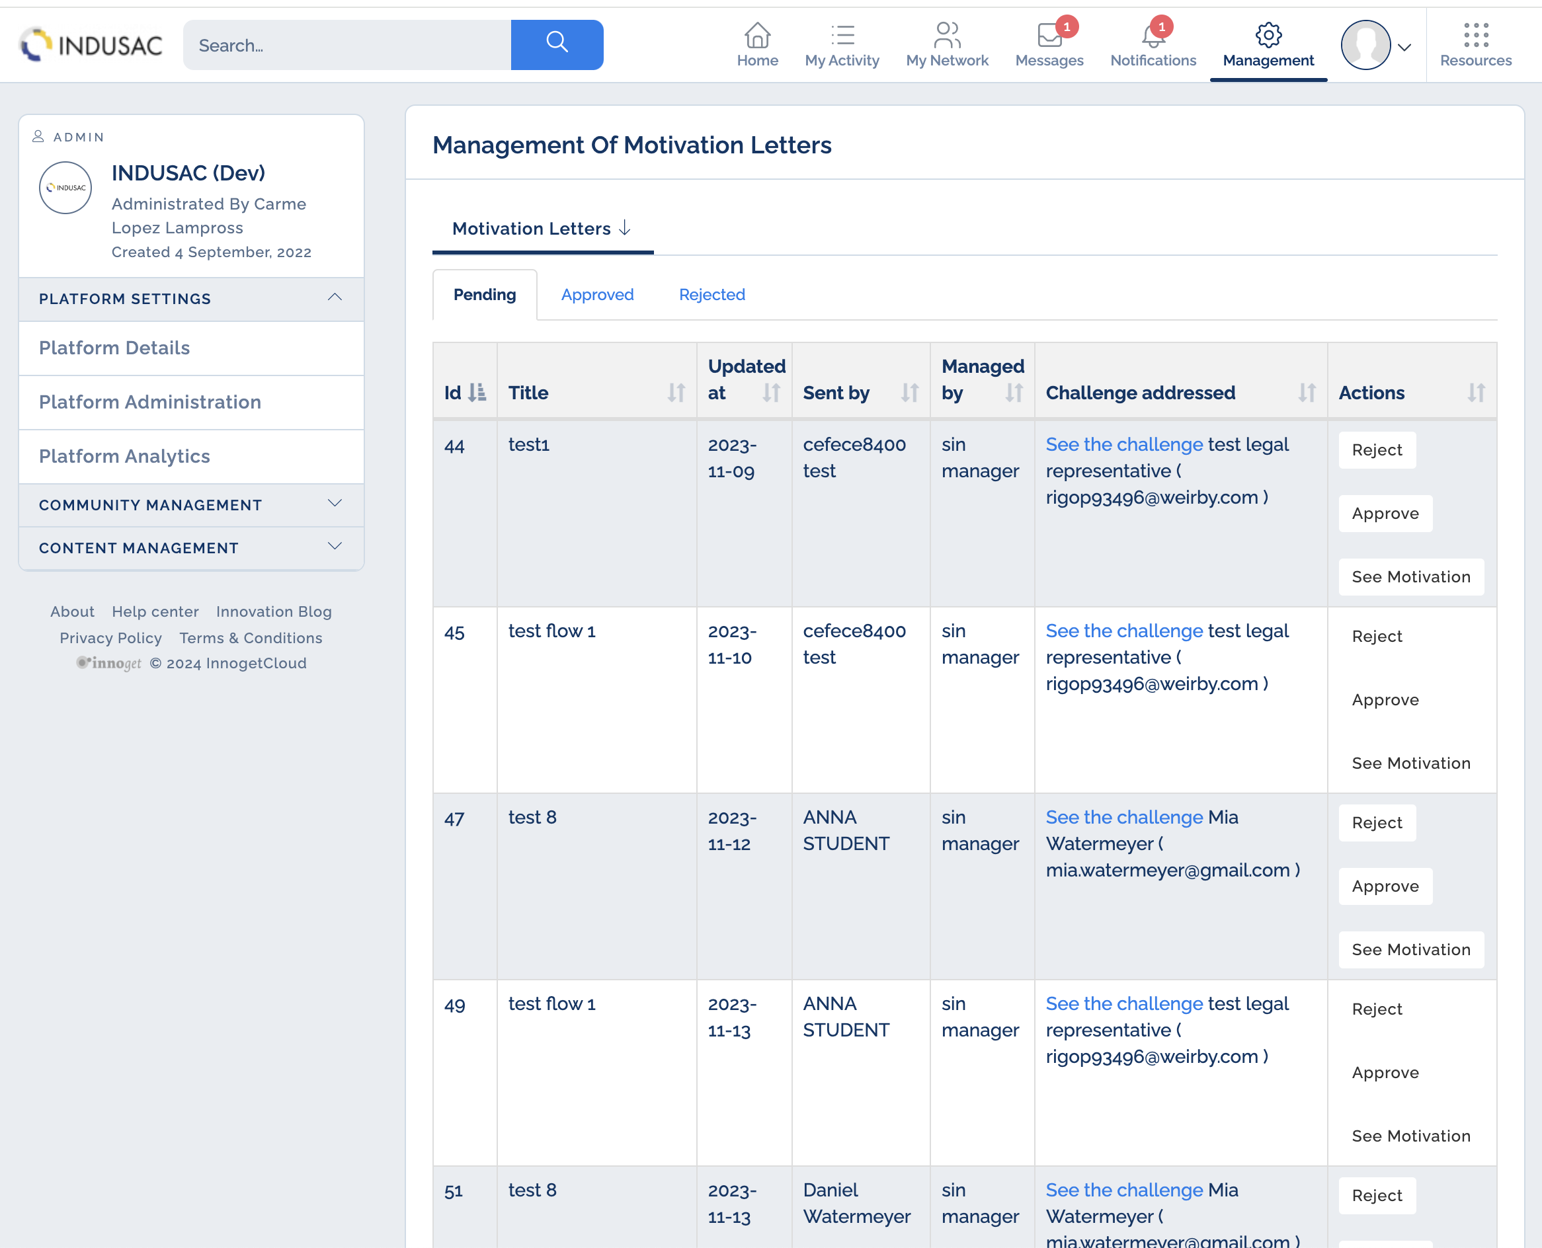Collapse Platform Settings section
This screenshot has height=1248, width=1542.
click(x=335, y=297)
